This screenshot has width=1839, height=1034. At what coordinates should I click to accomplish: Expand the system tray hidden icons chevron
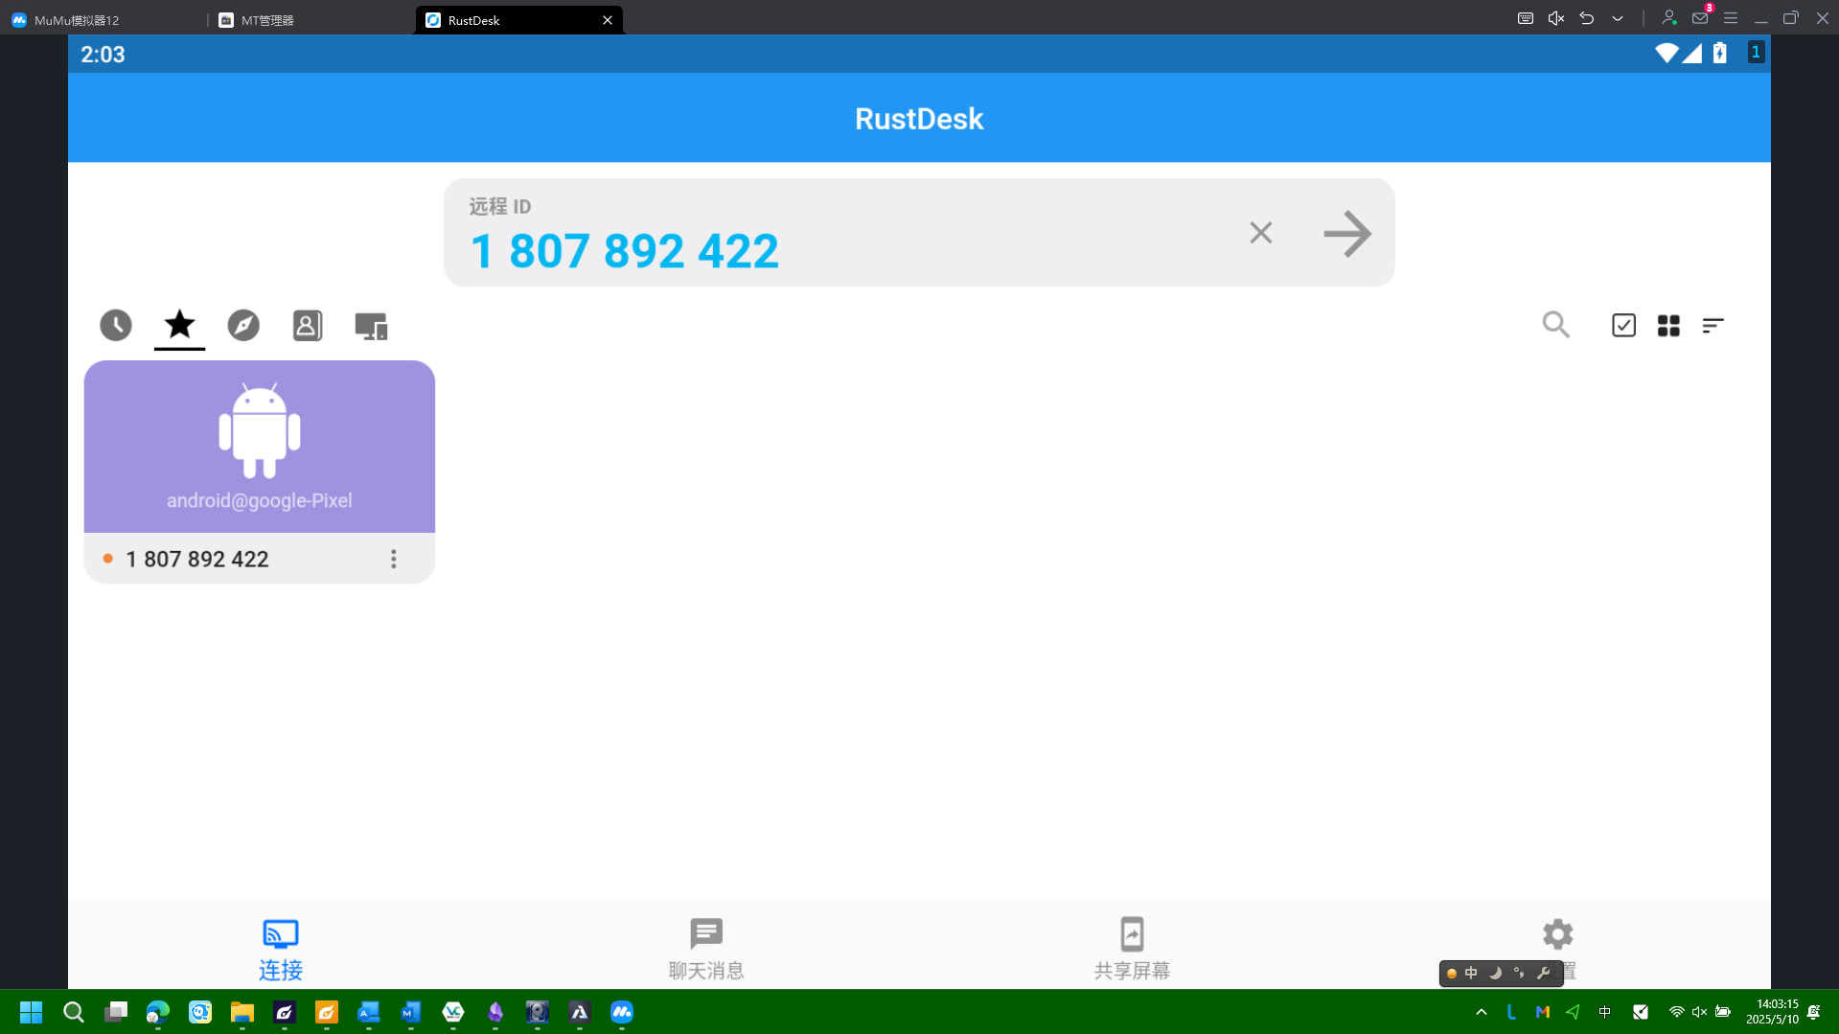tap(1482, 1012)
